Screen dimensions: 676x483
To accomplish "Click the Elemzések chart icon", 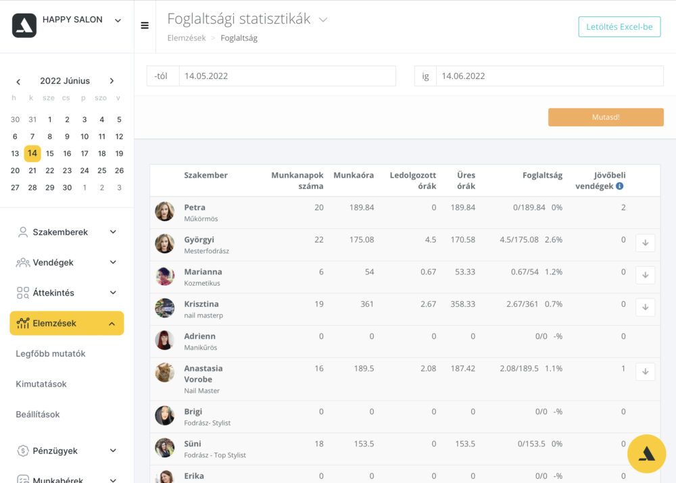I will (x=23, y=323).
